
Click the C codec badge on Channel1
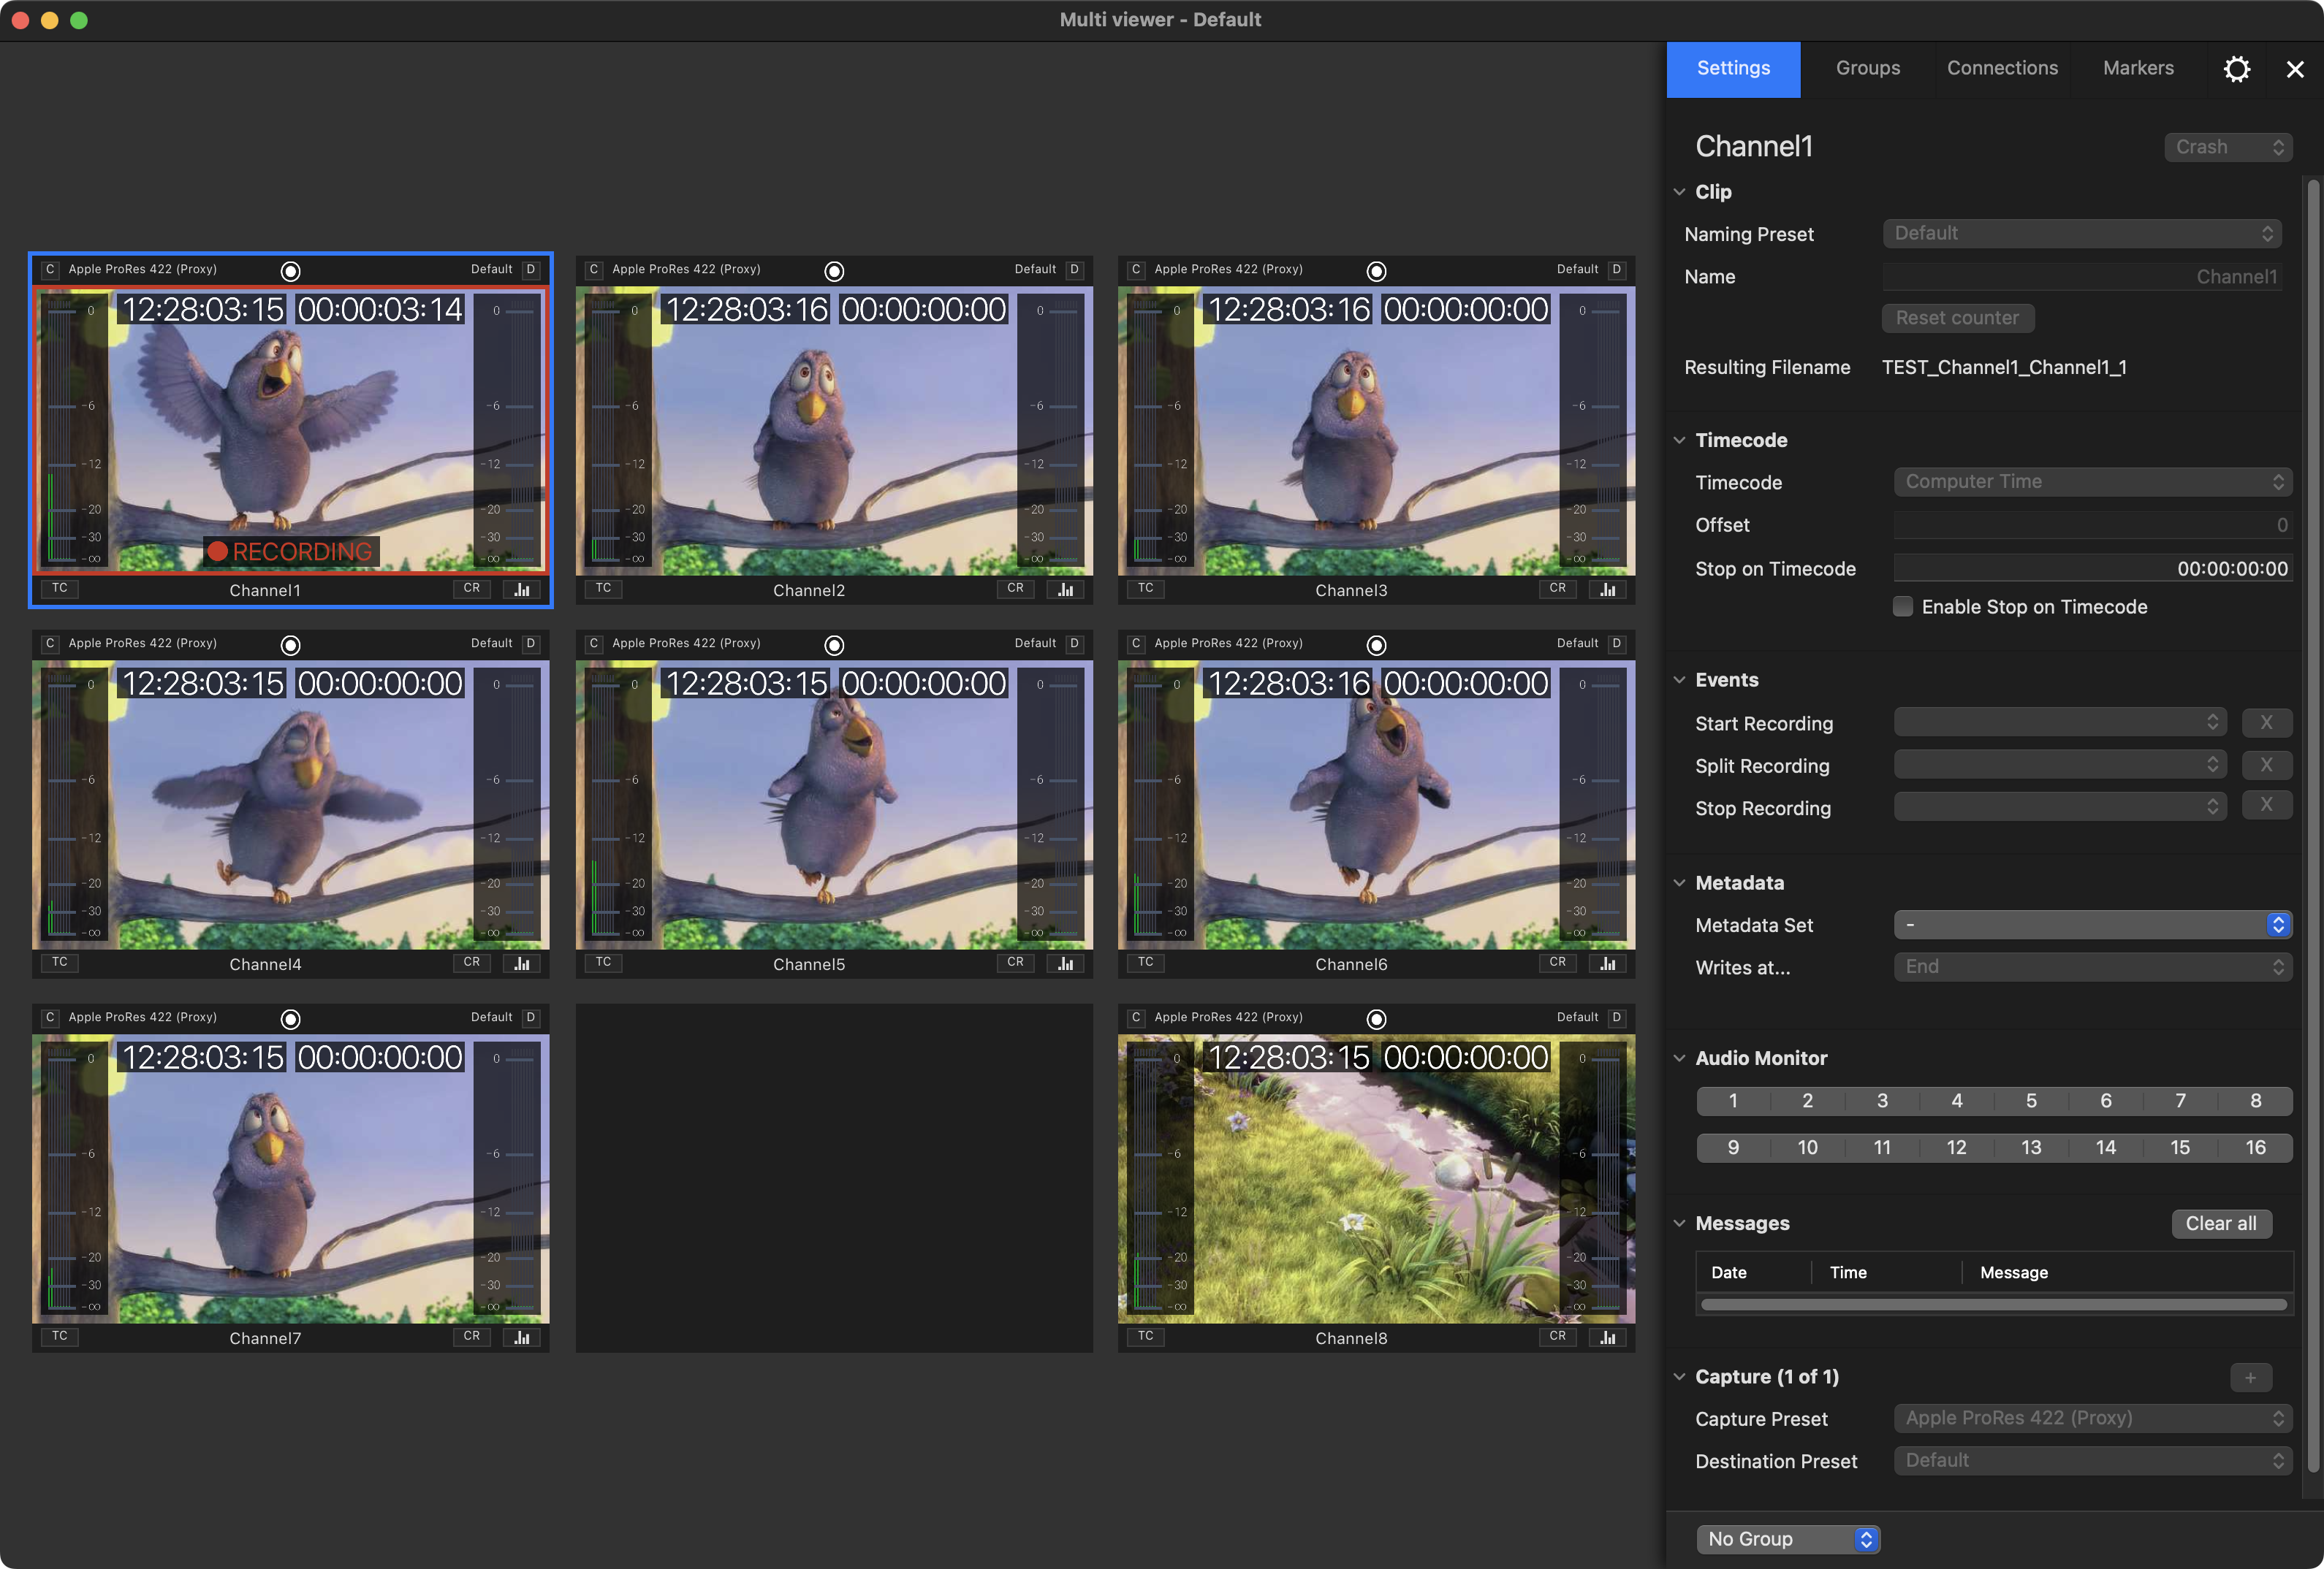[50, 269]
